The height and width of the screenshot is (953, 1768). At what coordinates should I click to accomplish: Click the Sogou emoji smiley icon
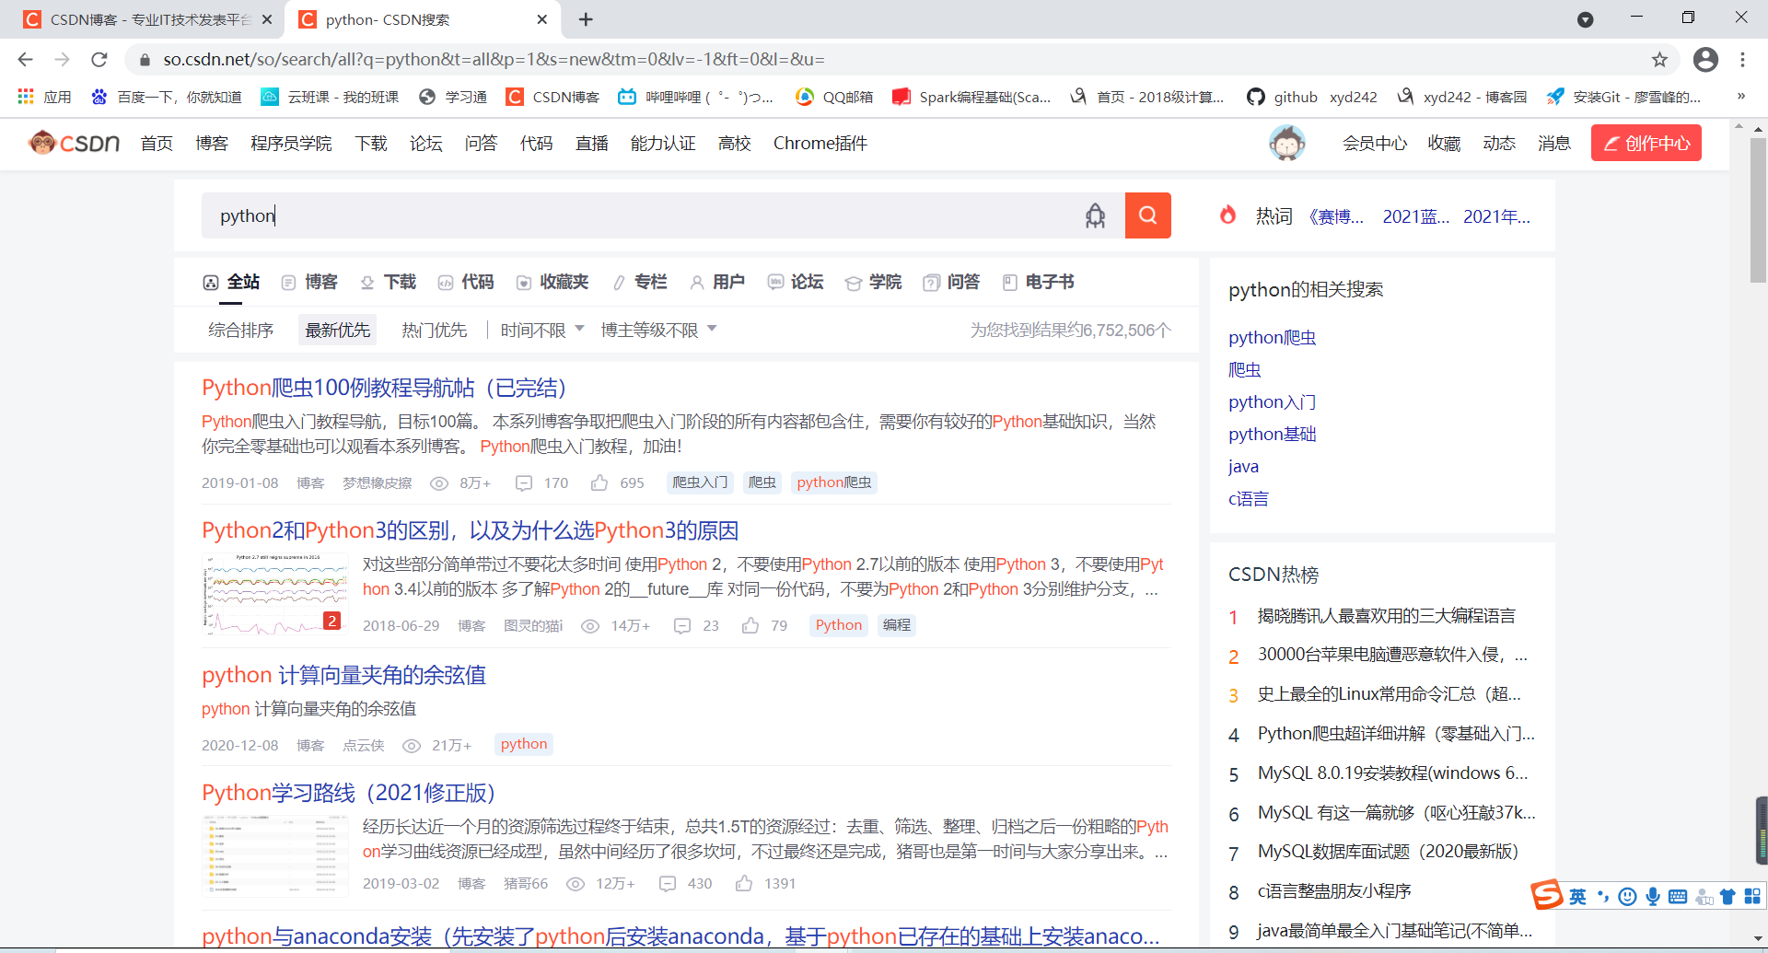click(x=1628, y=897)
